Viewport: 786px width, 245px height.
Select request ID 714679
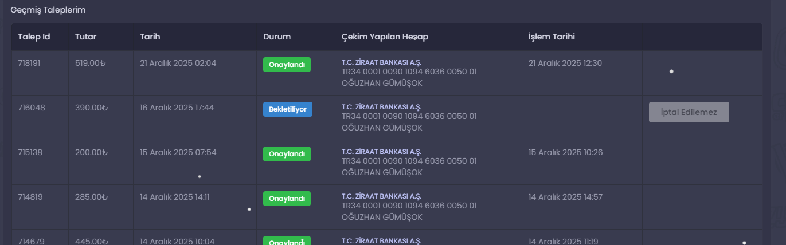tap(31, 242)
